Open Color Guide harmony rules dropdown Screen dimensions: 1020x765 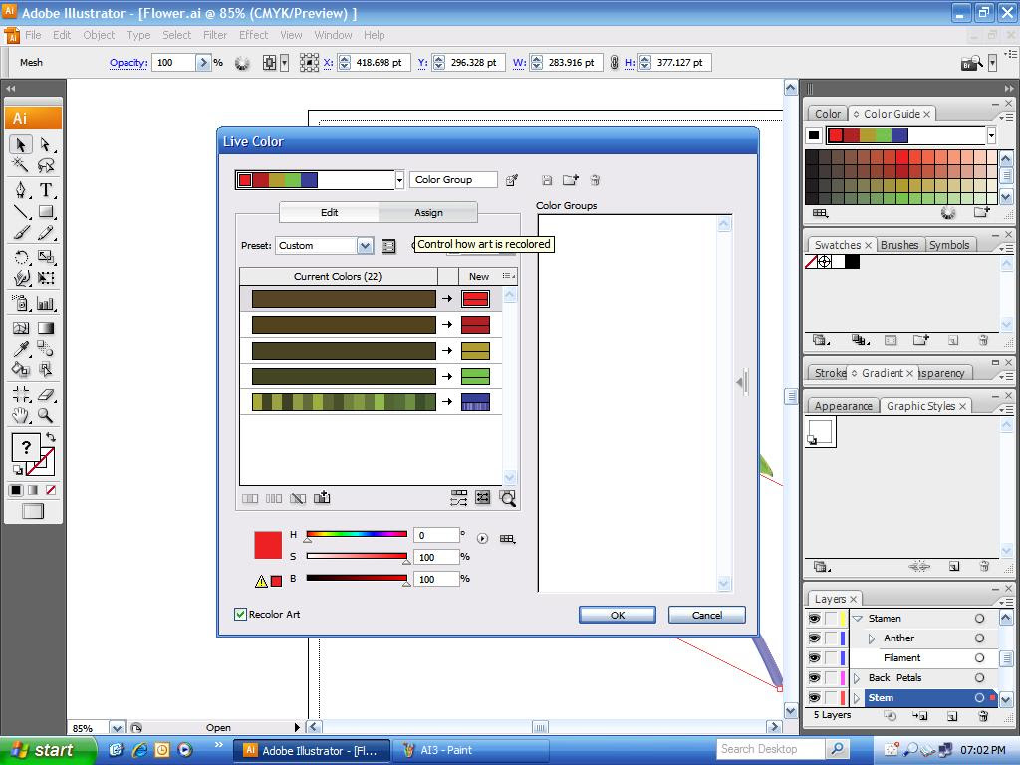[x=991, y=135]
